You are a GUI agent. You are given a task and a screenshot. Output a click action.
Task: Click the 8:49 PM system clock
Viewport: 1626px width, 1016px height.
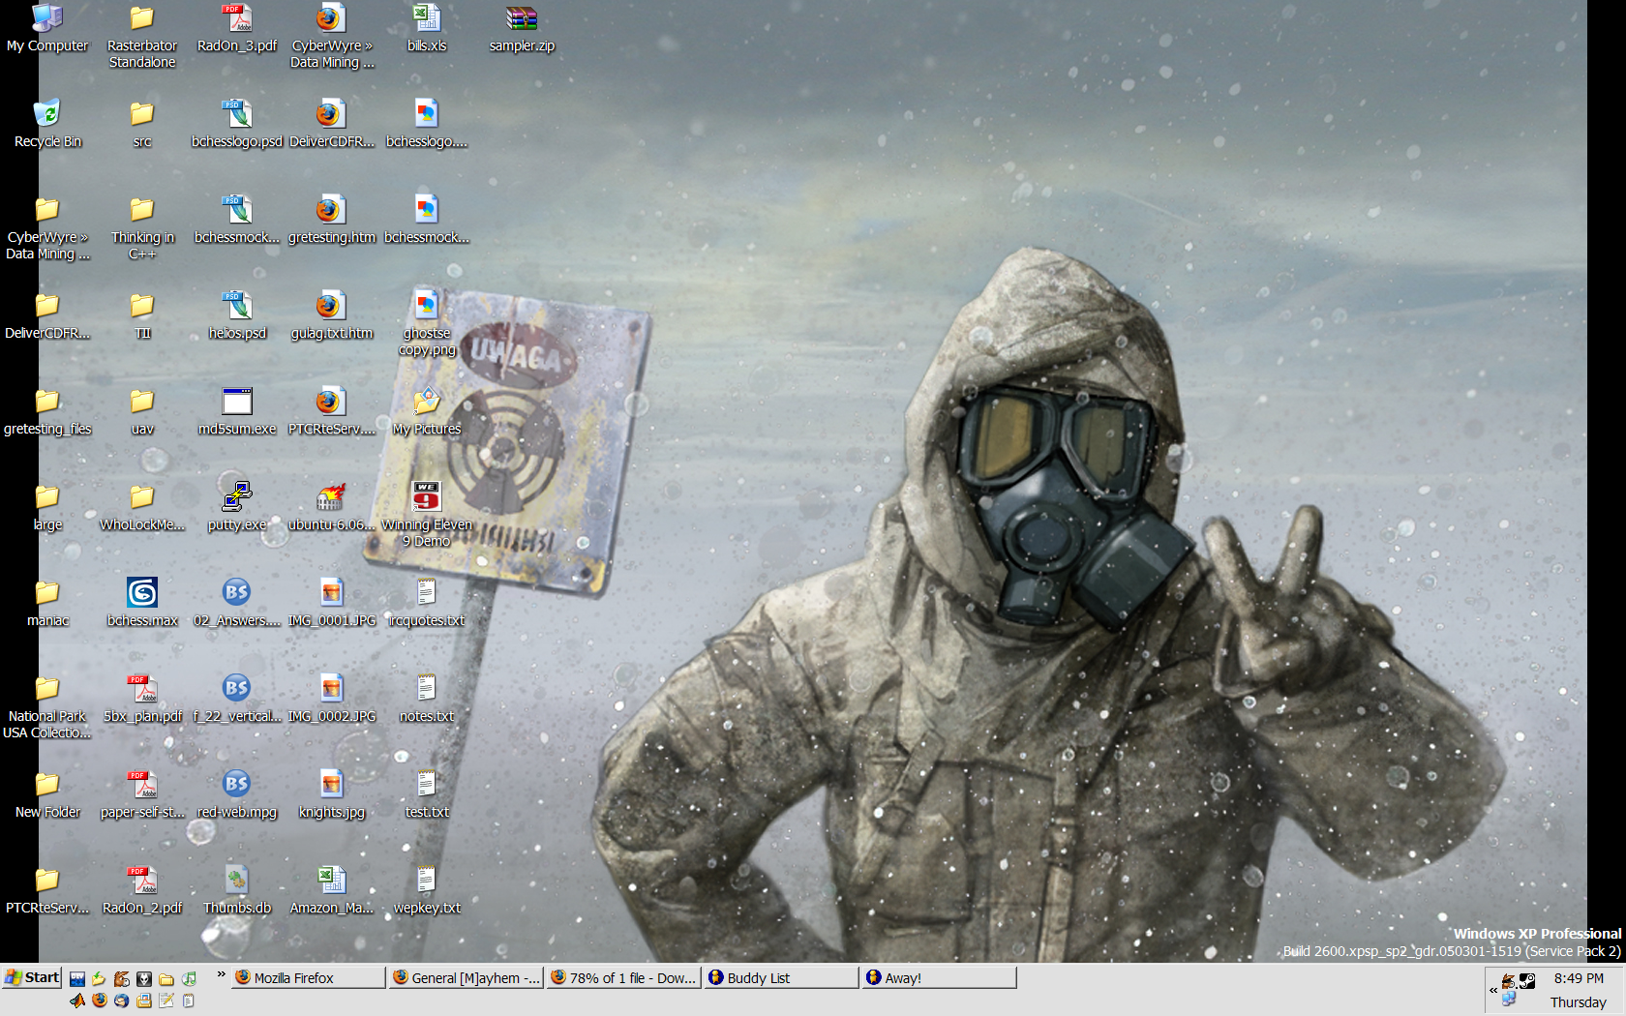[1579, 978]
